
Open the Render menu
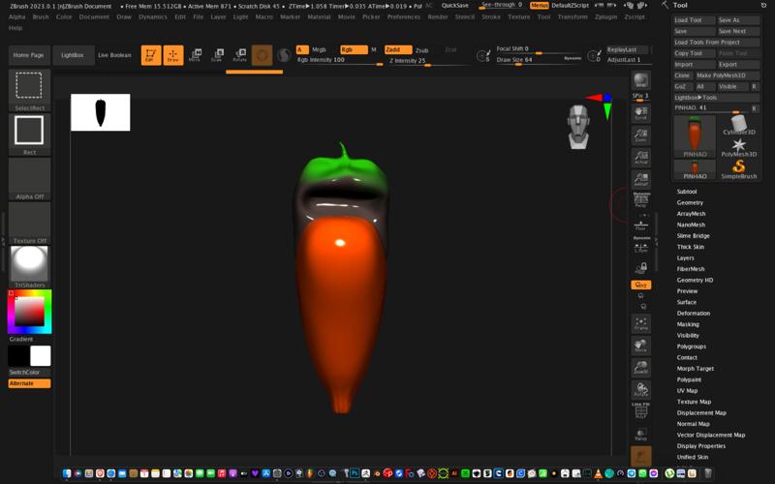pyautogui.click(x=438, y=16)
